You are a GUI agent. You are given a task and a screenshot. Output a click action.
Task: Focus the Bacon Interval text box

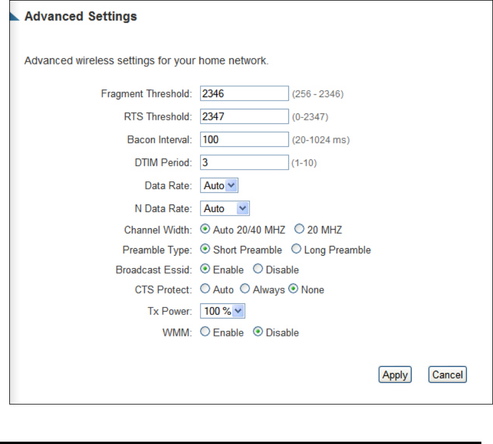tap(244, 139)
